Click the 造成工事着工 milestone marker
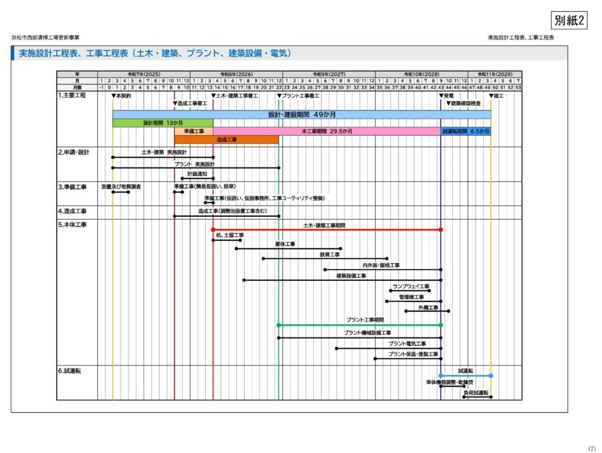 (x=190, y=103)
